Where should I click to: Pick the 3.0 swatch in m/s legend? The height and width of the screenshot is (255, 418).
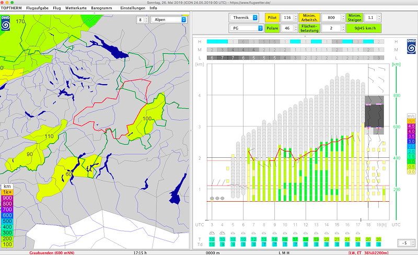coord(411,142)
